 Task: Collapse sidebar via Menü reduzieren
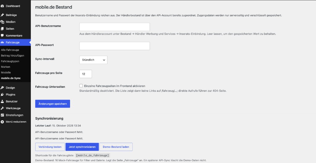[15, 122]
